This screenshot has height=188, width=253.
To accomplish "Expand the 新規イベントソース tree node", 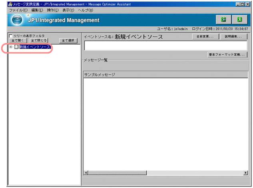I will 11,47.
